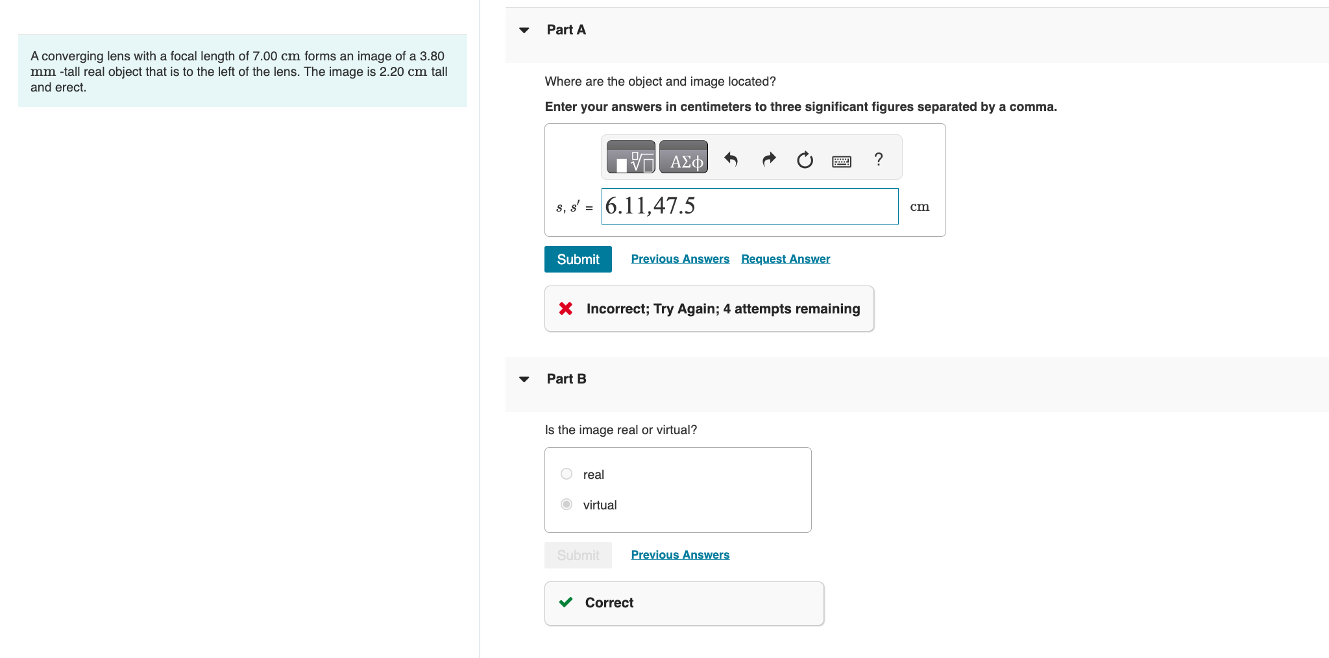Screen dimensions: 1329x658
Task: Open Previous Answers for Part B
Action: [x=680, y=555]
